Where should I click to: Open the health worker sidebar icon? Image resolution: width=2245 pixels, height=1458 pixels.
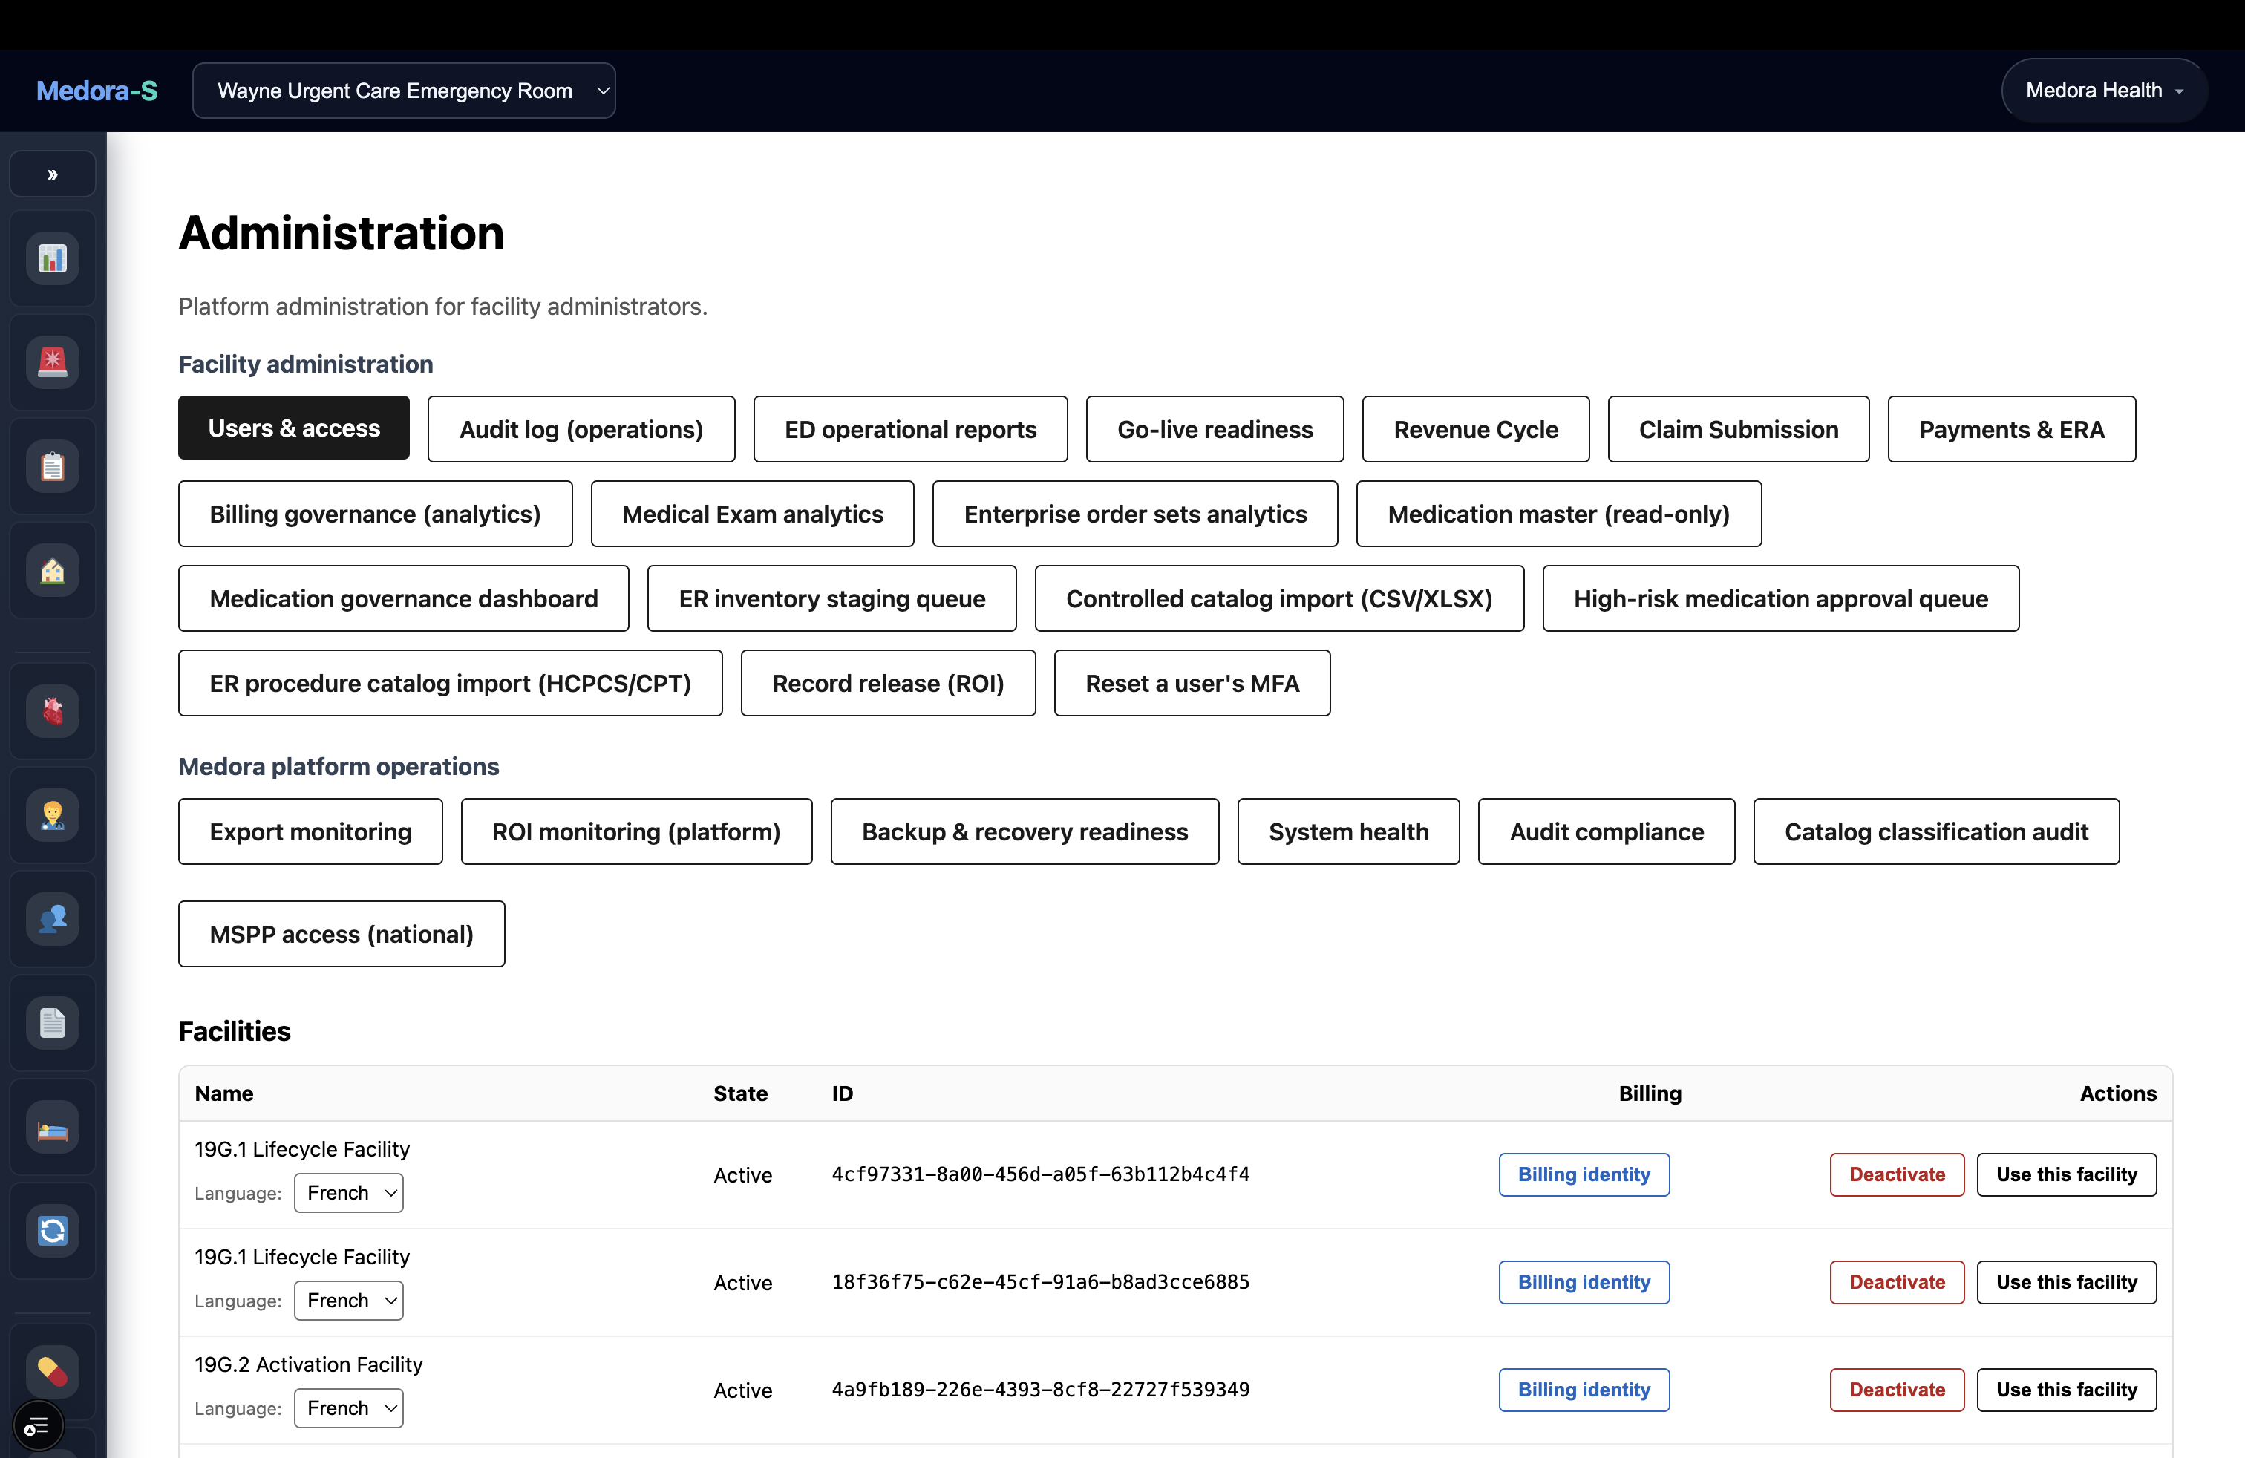(x=53, y=815)
